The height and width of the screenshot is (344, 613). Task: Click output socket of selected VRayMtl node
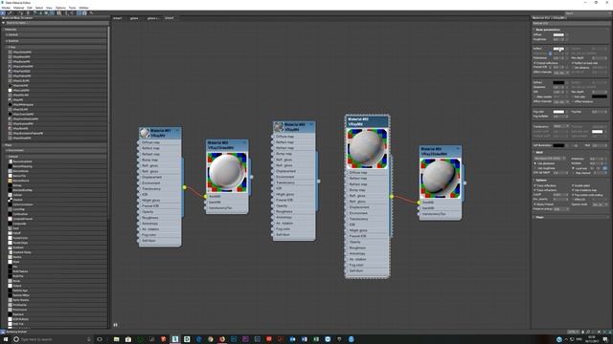(x=392, y=196)
